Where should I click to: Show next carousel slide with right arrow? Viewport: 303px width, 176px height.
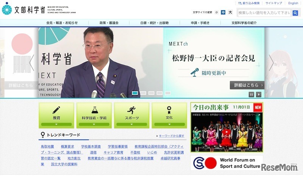pyautogui.click(x=271, y=63)
